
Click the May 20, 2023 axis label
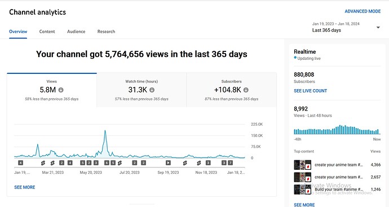91,173
